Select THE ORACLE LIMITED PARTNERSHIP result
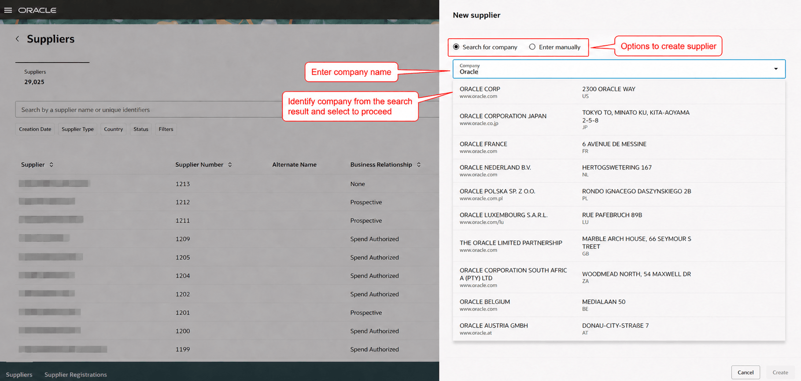Screen dimensions: 801x381 [619, 246]
